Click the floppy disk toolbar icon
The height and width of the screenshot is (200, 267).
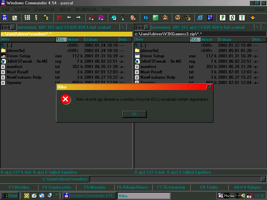click(5, 18)
